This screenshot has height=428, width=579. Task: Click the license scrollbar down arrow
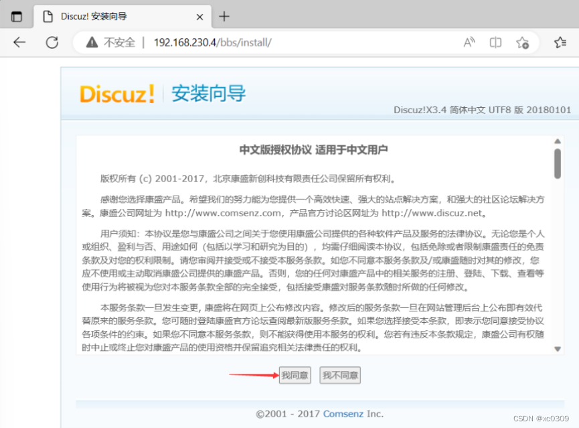[x=558, y=349]
